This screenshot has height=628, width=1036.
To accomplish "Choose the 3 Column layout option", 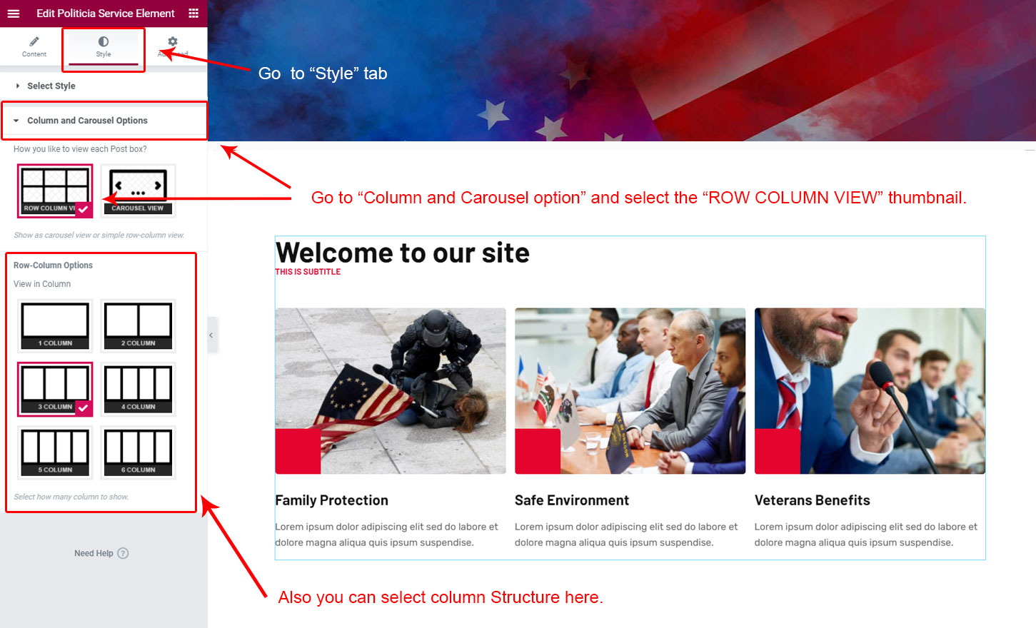I will pos(55,389).
